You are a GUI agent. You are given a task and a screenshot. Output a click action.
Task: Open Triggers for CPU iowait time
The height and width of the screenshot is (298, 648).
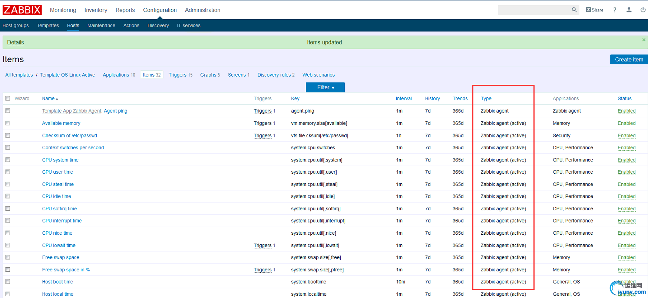(262, 245)
